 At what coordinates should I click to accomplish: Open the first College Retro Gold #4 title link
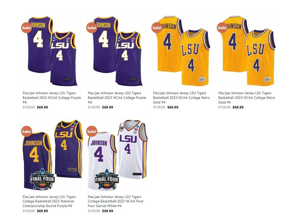[x=181, y=98]
